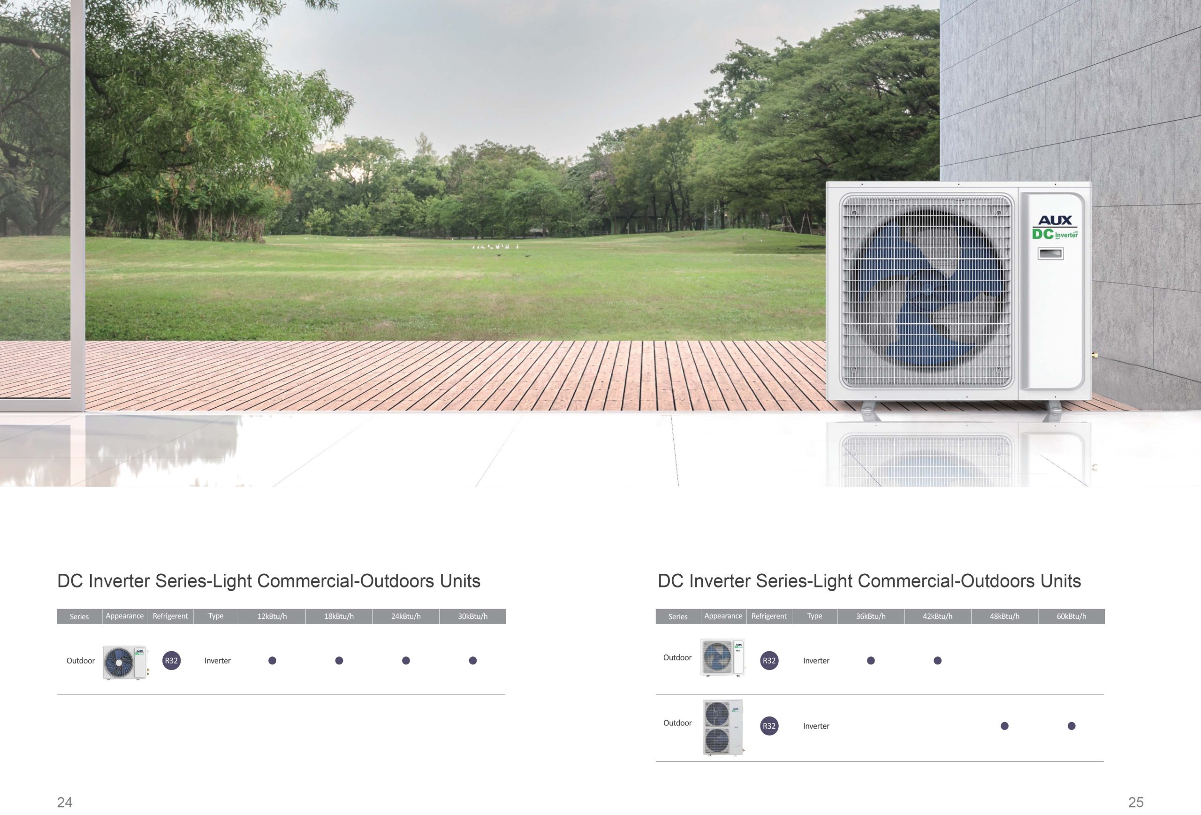Click outdoor unit thumbnail in 36kBtu/h row
The height and width of the screenshot is (815, 1201).
722,657
